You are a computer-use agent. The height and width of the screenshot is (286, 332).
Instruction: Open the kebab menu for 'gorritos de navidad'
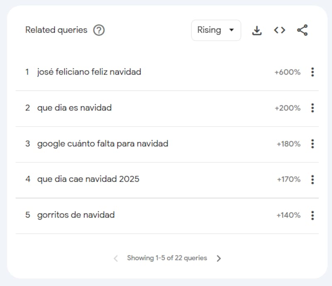[x=312, y=215]
